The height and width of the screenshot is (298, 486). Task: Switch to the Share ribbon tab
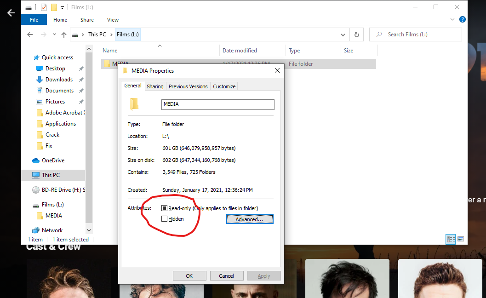87,19
